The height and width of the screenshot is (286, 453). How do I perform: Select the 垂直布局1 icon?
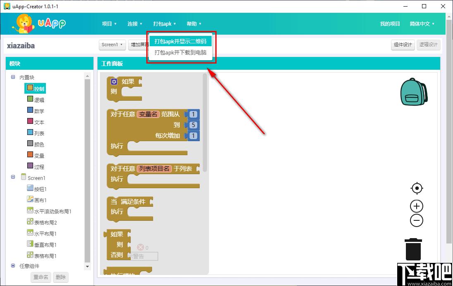(x=30, y=243)
